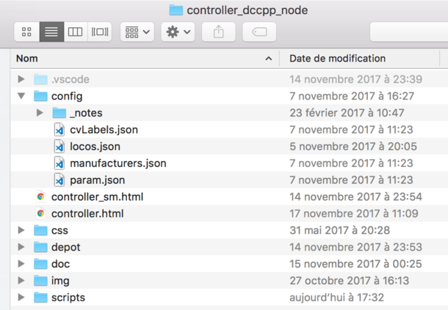Select controller_sm.html Chrome icon

pos(40,196)
